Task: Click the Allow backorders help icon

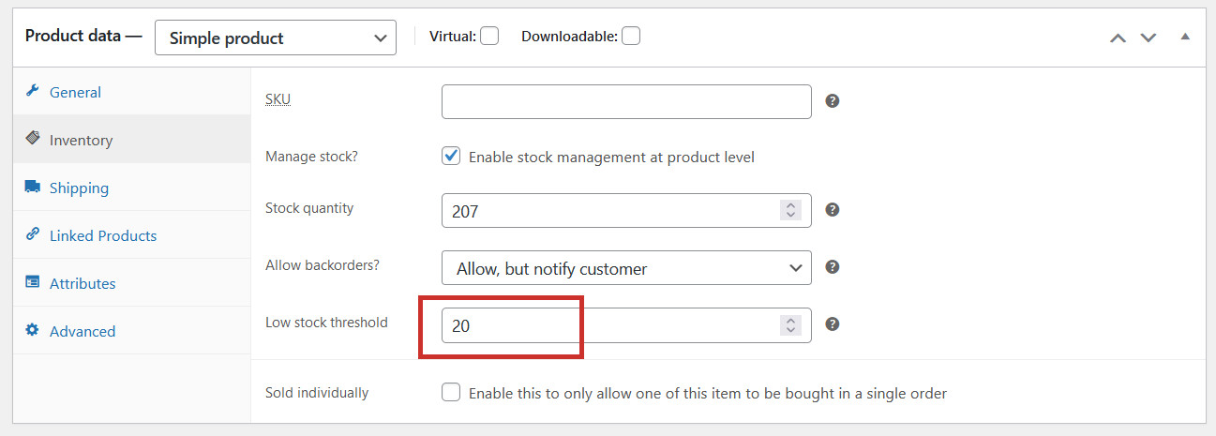Action: pos(832,267)
